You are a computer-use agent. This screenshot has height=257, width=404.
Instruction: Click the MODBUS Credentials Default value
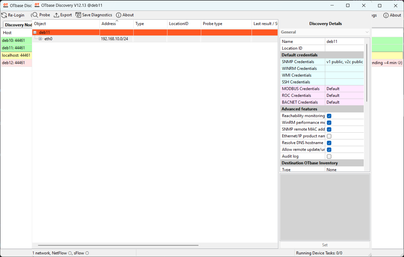(344, 89)
